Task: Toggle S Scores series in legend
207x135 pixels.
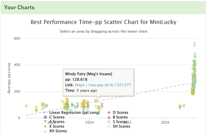Action: 117,122
